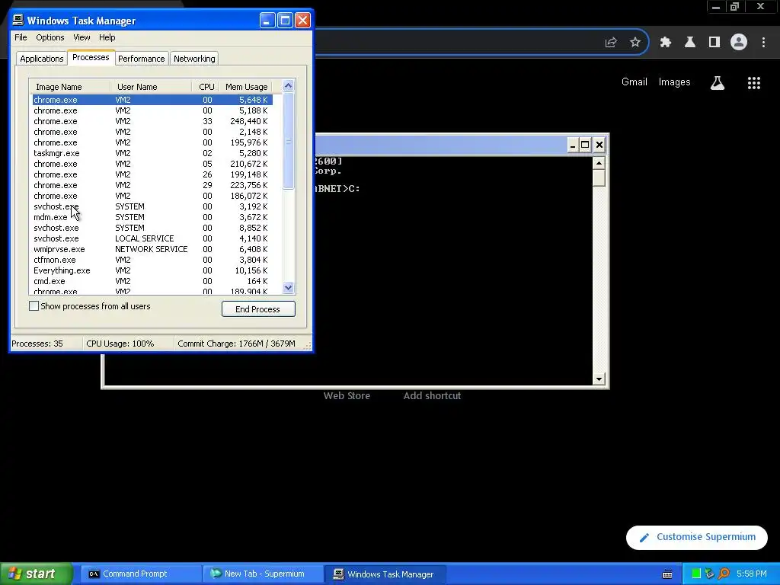Select the wmiprvse.exe process row
This screenshot has width=780, height=585.
tap(152, 249)
